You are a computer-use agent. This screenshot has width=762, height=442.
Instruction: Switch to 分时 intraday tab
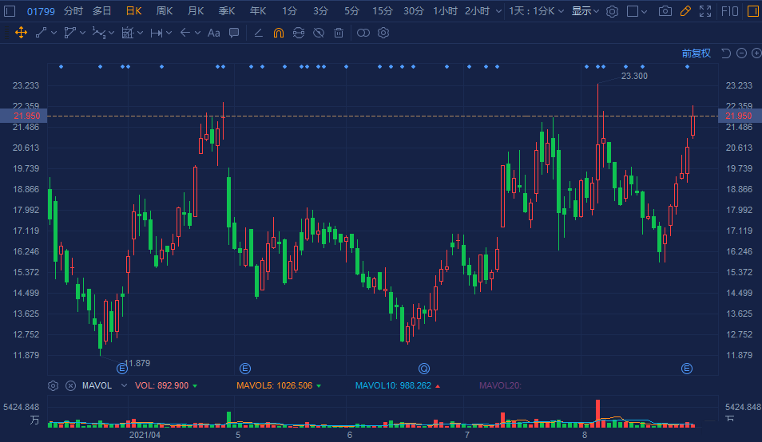point(73,11)
